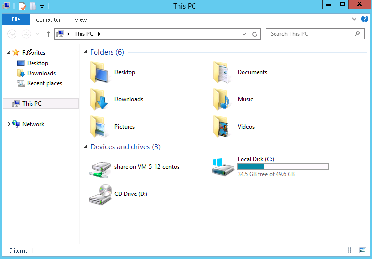Screen dimensions: 372x259
Task: Switch to Details view in status bar
Action: point(352,250)
